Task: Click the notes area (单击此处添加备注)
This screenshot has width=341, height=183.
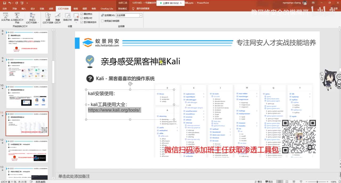Action: (x=74, y=176)
